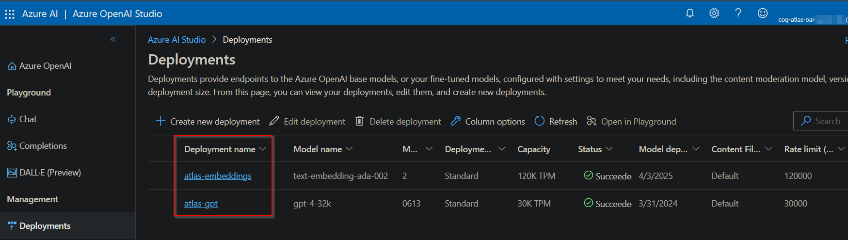Expand the Content Filter column dropdown
848x240 pixels.
pyautogui.click(x=768, y=149)
